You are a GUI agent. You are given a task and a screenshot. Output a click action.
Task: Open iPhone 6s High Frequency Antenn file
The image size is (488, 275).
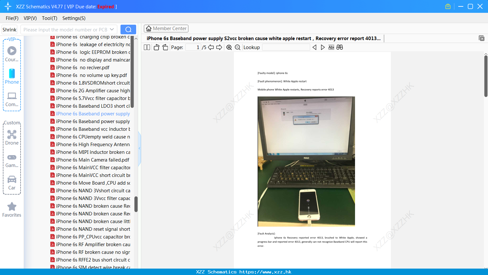[x=90, y=145]
